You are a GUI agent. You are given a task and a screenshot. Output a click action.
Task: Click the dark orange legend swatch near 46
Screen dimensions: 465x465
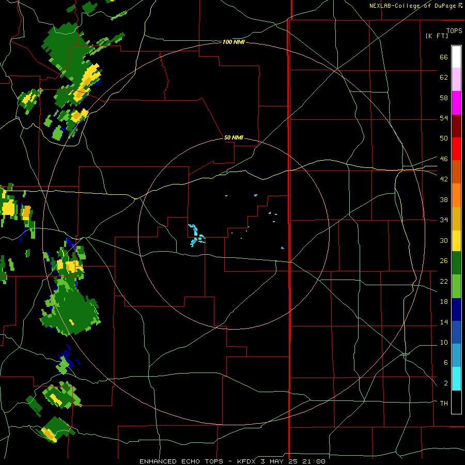pyautogui.click(x=456, y=172)
